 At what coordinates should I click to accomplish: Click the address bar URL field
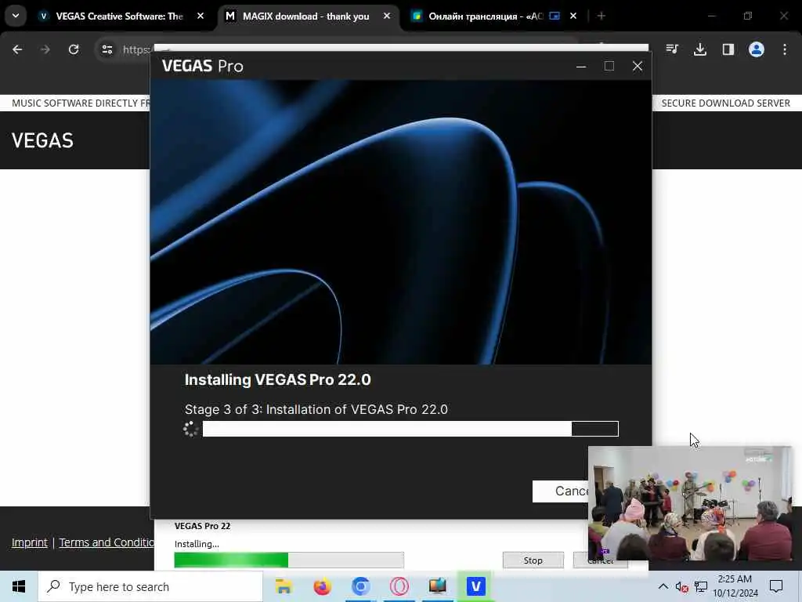click(x=135, y=49)
